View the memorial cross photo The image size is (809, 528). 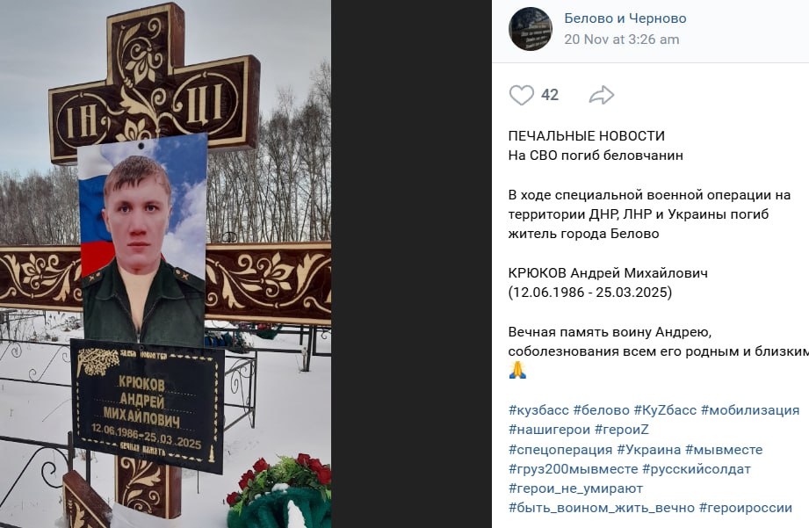[165, 264]
